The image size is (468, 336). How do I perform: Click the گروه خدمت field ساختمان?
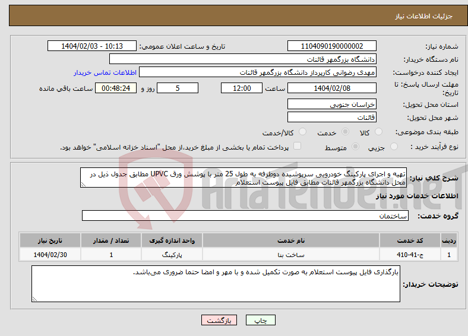[245, 215]
